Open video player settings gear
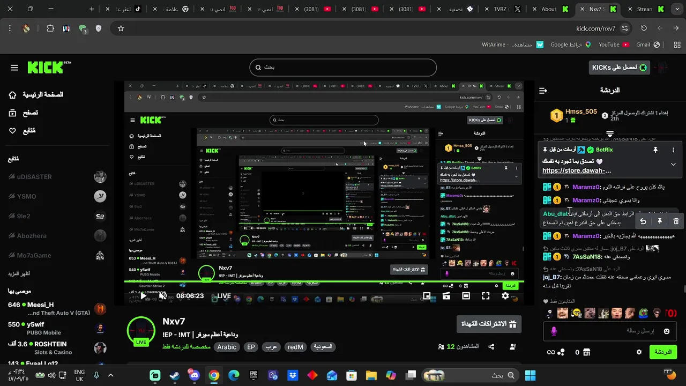Image resolution: width=686 pixels, height=386 pixels. pos(505,296)
